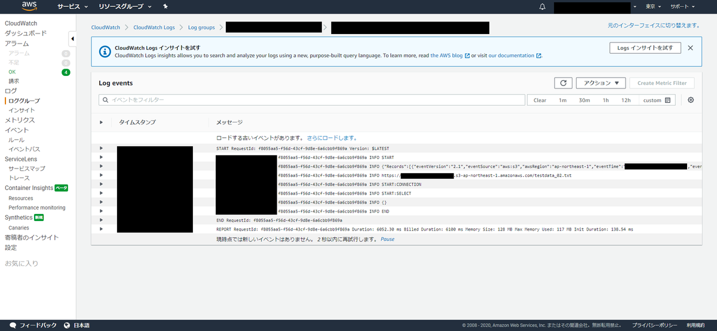Go to Log groups breadcrumb
Viewport: 717px width, 331px height.
tap(201, 27)
